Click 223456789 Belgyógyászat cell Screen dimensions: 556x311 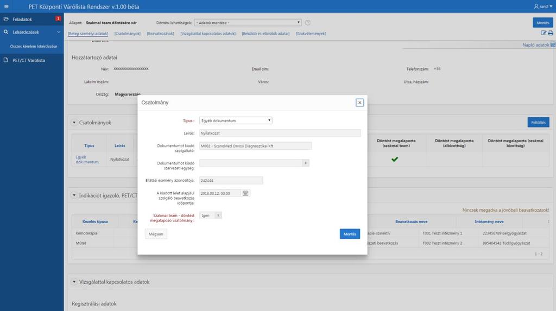tap(504, 233)
